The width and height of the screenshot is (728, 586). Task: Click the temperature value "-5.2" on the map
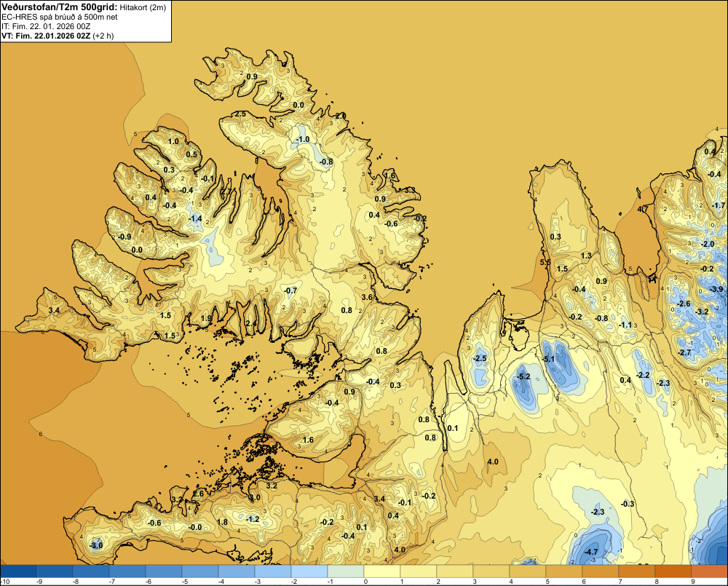(523, 376)
